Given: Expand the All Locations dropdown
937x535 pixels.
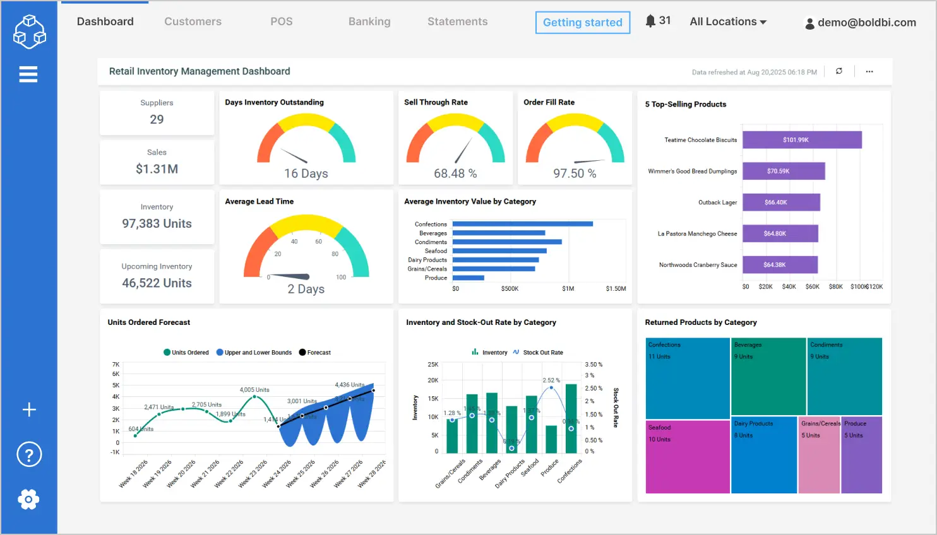Looking at the screenshot, I should 728,21.
